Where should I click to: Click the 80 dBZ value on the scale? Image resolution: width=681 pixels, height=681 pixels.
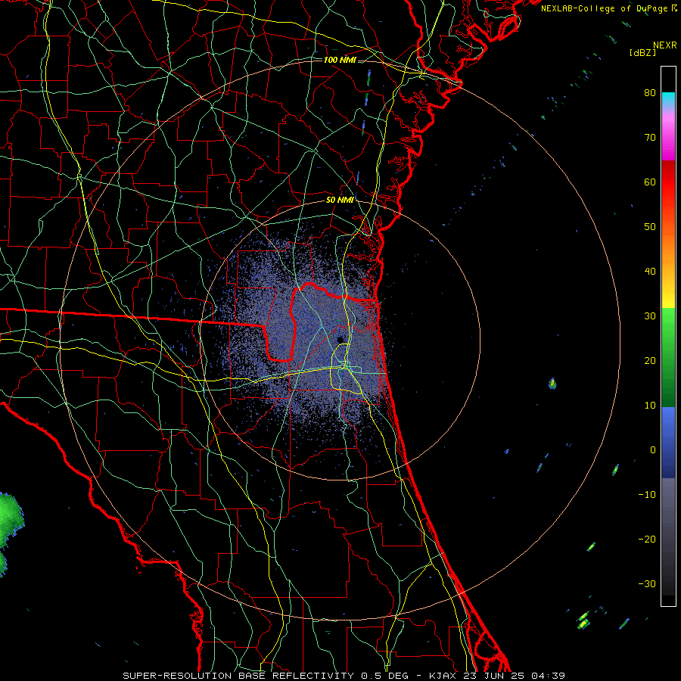(650, 92)
